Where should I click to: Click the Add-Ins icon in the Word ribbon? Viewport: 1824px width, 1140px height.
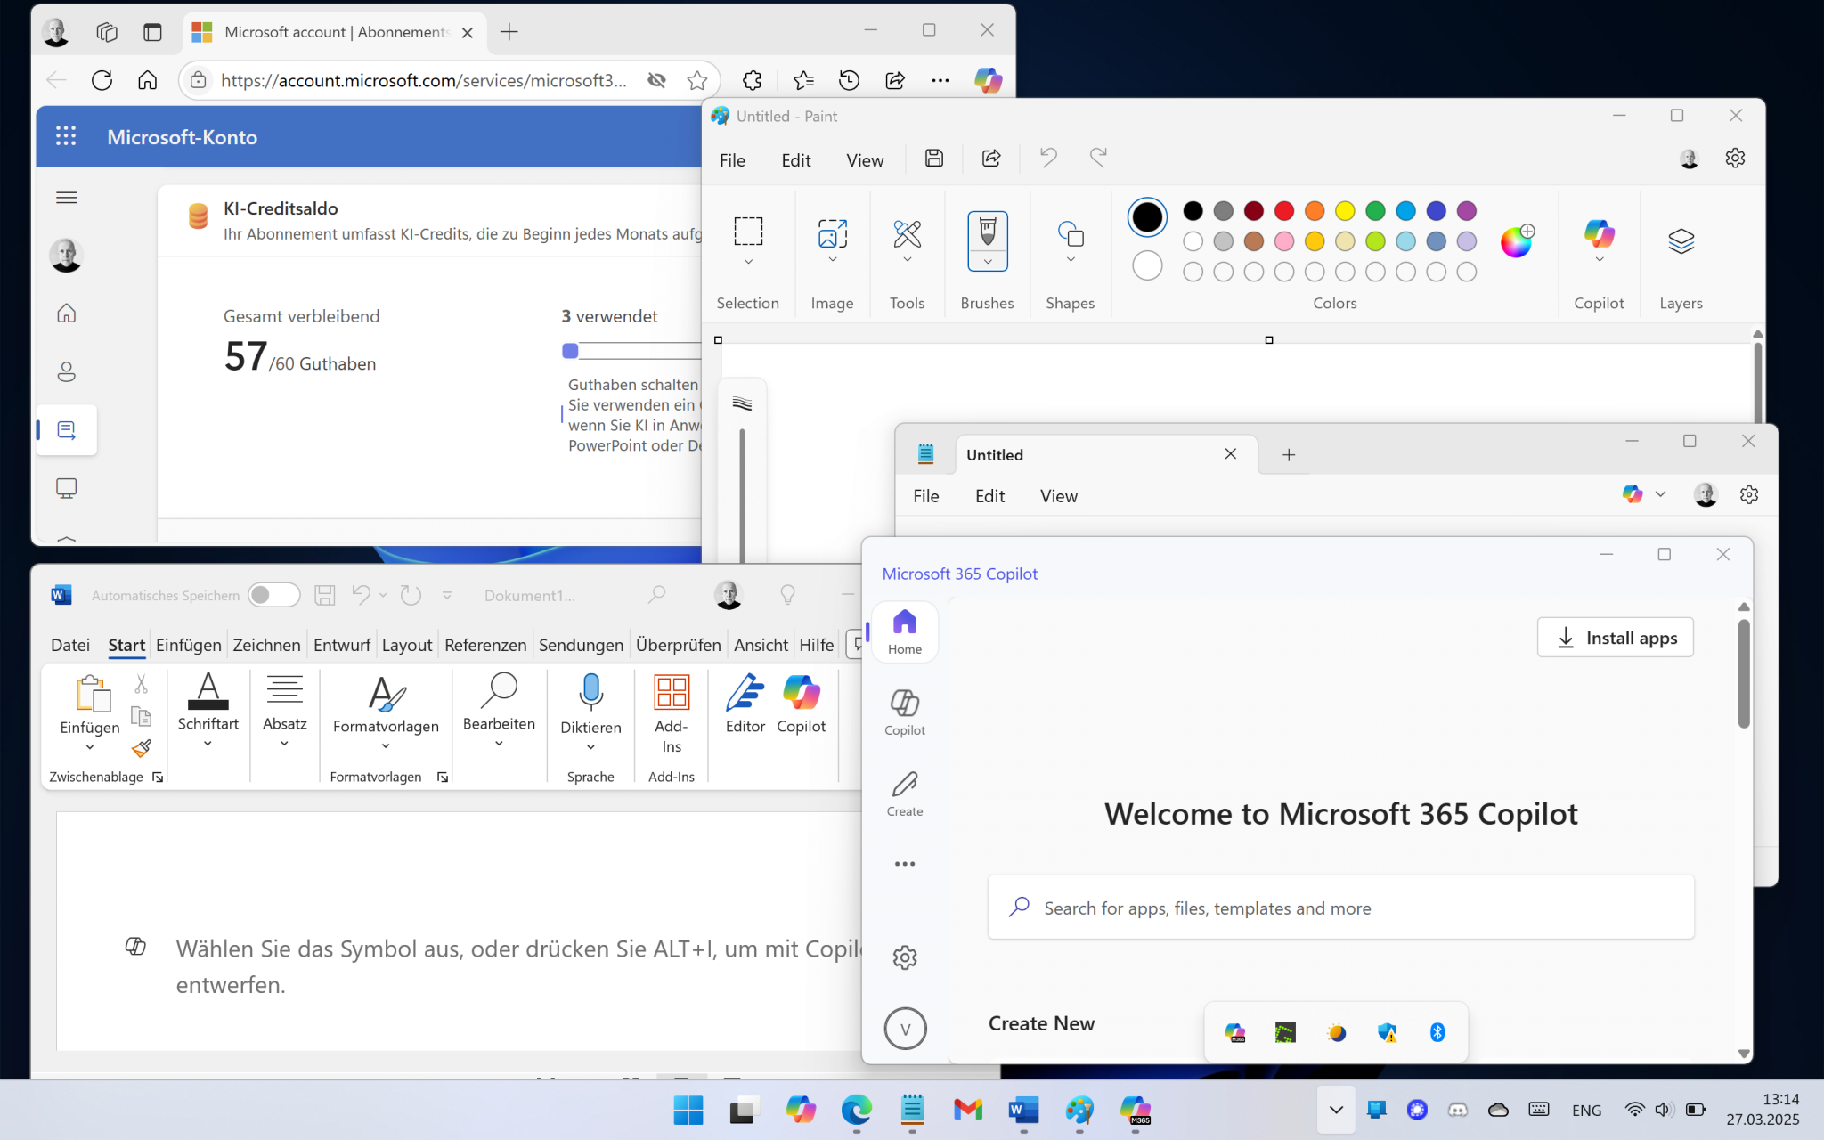tap(671, 693)
